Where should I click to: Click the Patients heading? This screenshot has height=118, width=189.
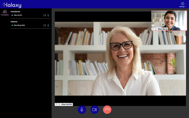click(14, 22)
